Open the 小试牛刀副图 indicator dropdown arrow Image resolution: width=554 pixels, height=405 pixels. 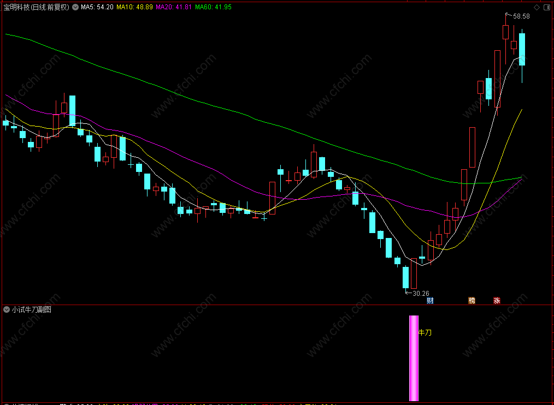[x=7, y=309]
